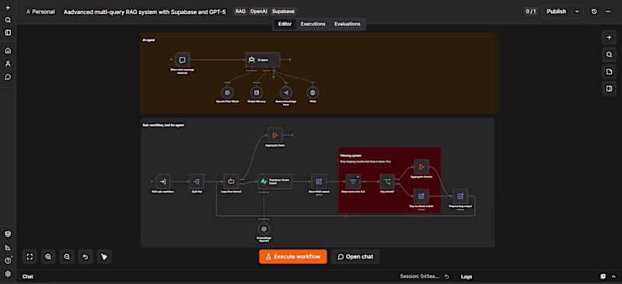Select the Embeddings OpenAI node

pyautogui.click(x=264, y=229)
